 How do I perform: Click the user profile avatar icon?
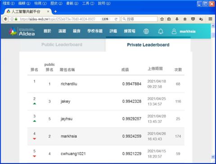click(x=174, y=31)
